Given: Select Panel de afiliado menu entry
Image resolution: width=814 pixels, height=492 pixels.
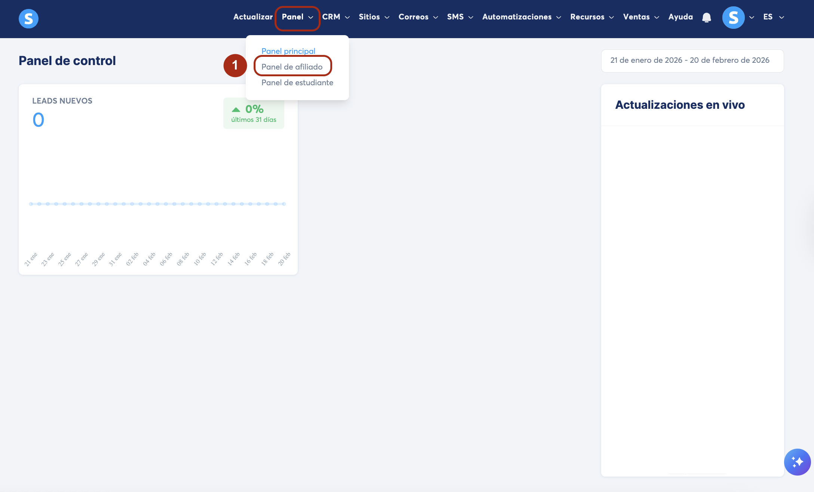Looking at the screenshot, I should pos(292,67).
